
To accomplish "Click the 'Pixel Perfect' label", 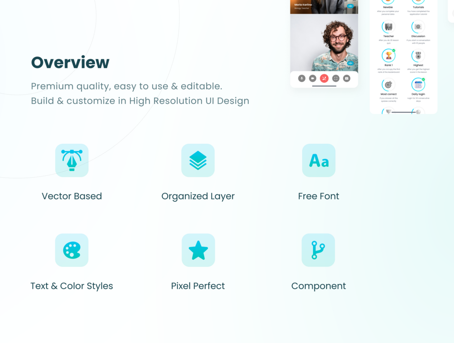I will [198, 286].
